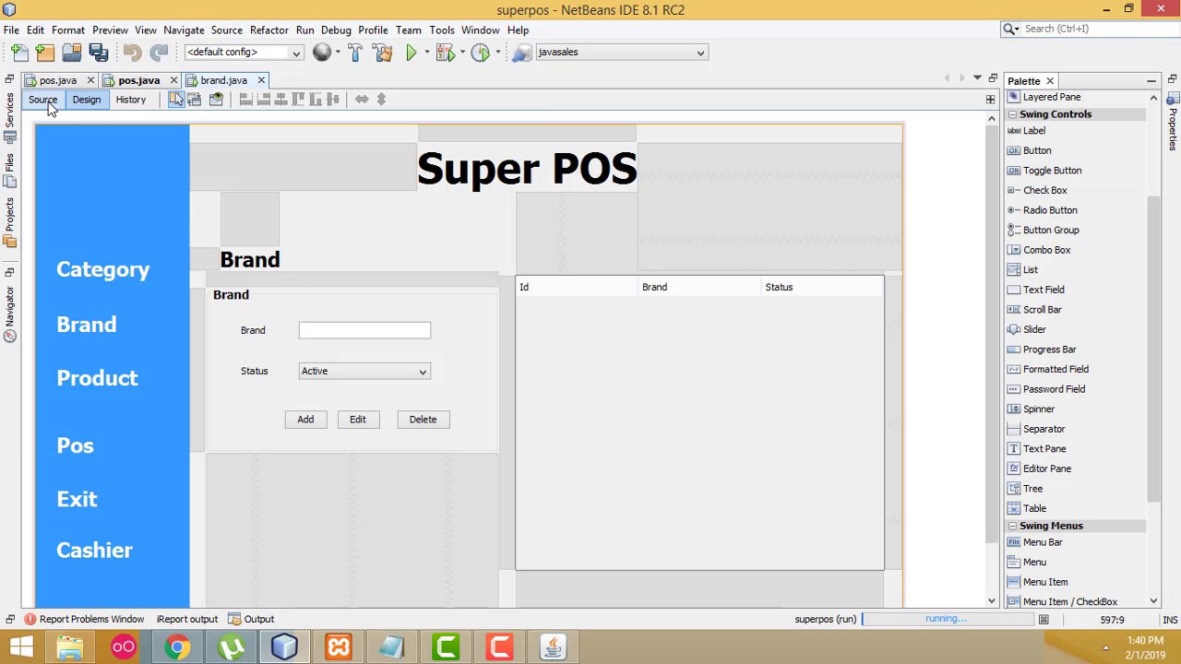Open uTorrent from the taskbar
Image resolution: width=1181 pixels, height=664 pixels.
[231, 646]
